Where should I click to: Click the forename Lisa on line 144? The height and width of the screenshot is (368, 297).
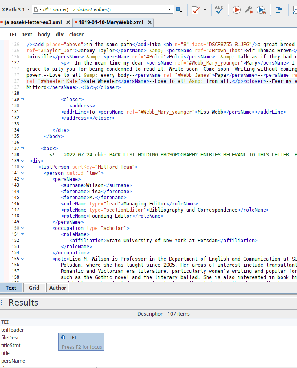pos(95,192)
